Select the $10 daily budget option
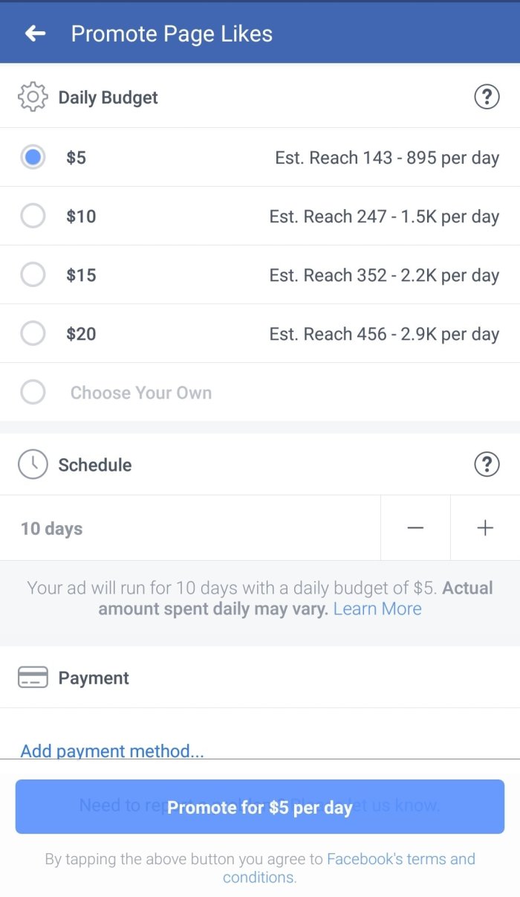Screen dimensions: 520x897 (33, 216)
